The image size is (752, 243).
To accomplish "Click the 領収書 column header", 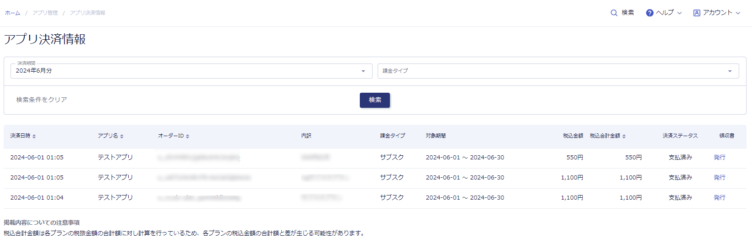I will click(727, 136).
